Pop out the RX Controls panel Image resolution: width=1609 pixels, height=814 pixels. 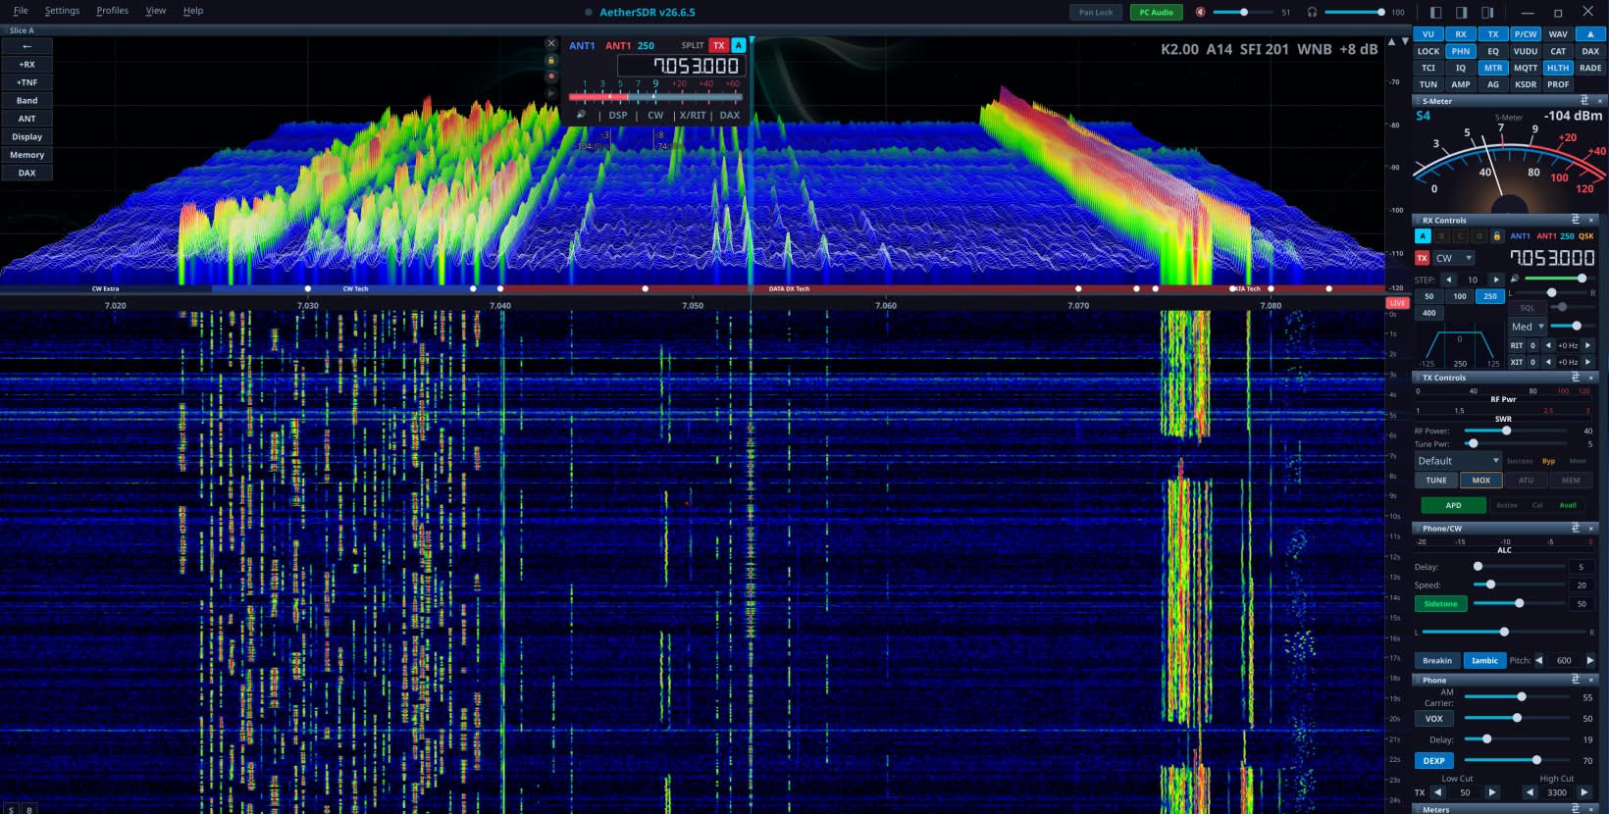[x=1576, y=220]
